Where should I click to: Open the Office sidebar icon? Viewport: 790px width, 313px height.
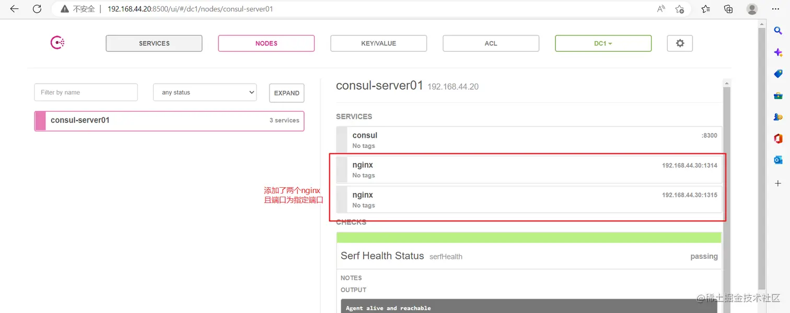pyautogui.click(x=778, y=138)
